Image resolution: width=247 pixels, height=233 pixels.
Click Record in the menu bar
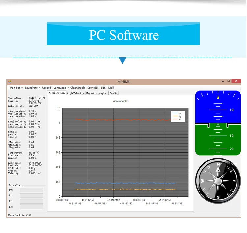46,88
